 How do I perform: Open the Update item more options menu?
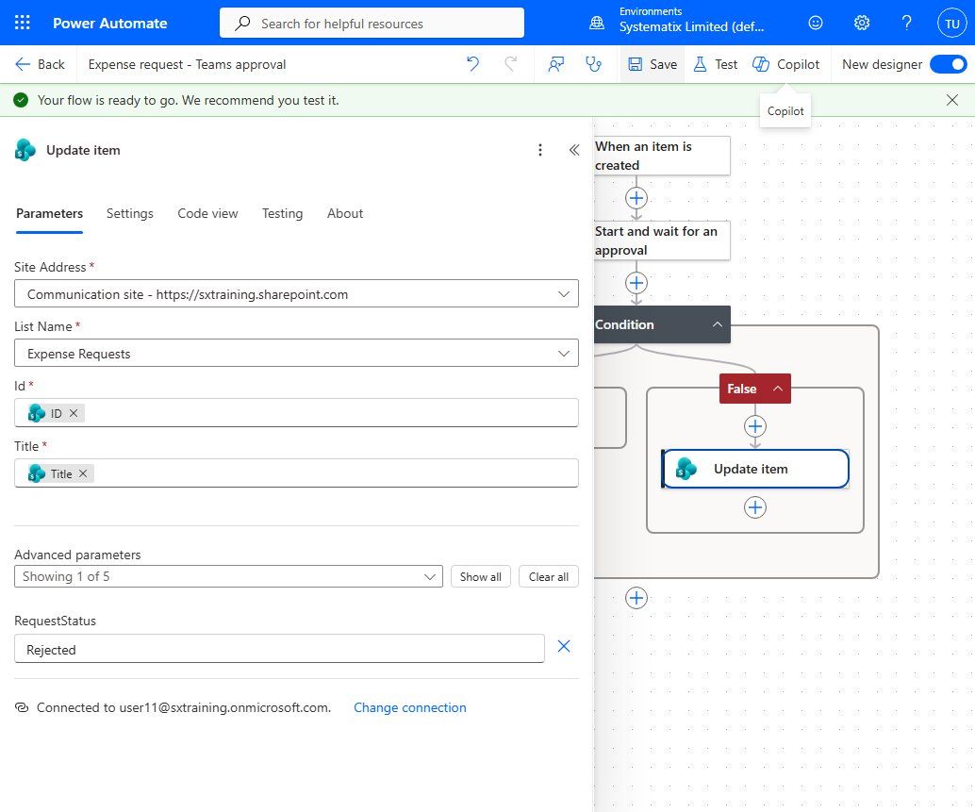point(539,150)
